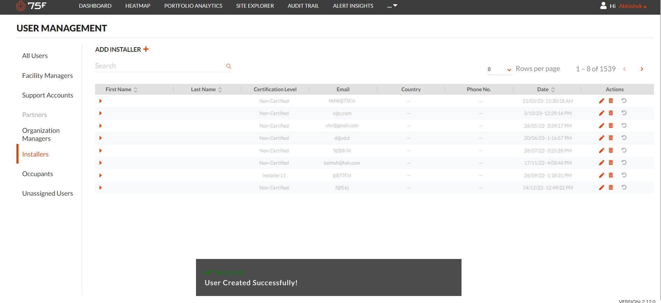
Task: Sort table by Last Name
Action: pyautogui.click(x=220, y=90)
